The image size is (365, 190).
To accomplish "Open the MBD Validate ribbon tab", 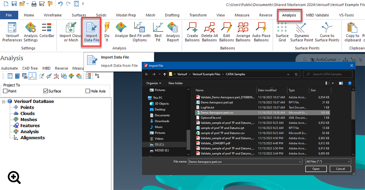I will tap(317, 15).
